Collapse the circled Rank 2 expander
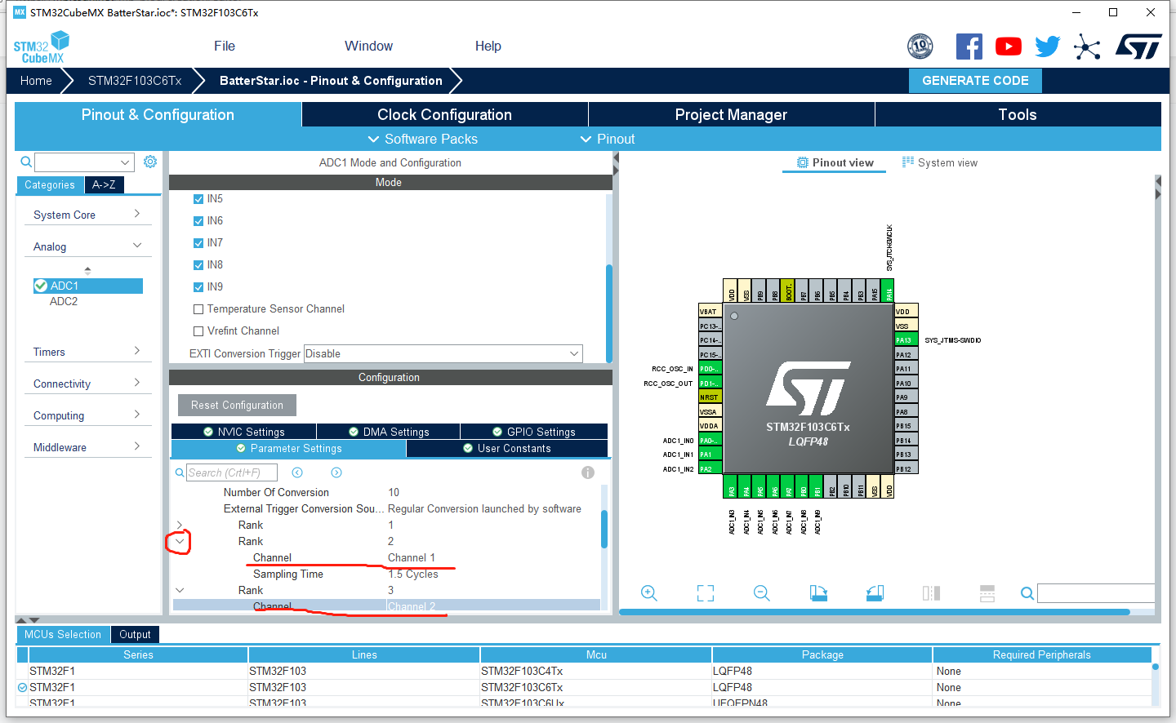Image resolution: width=1176 pixels, height=723 pixels. coord(179,541)
